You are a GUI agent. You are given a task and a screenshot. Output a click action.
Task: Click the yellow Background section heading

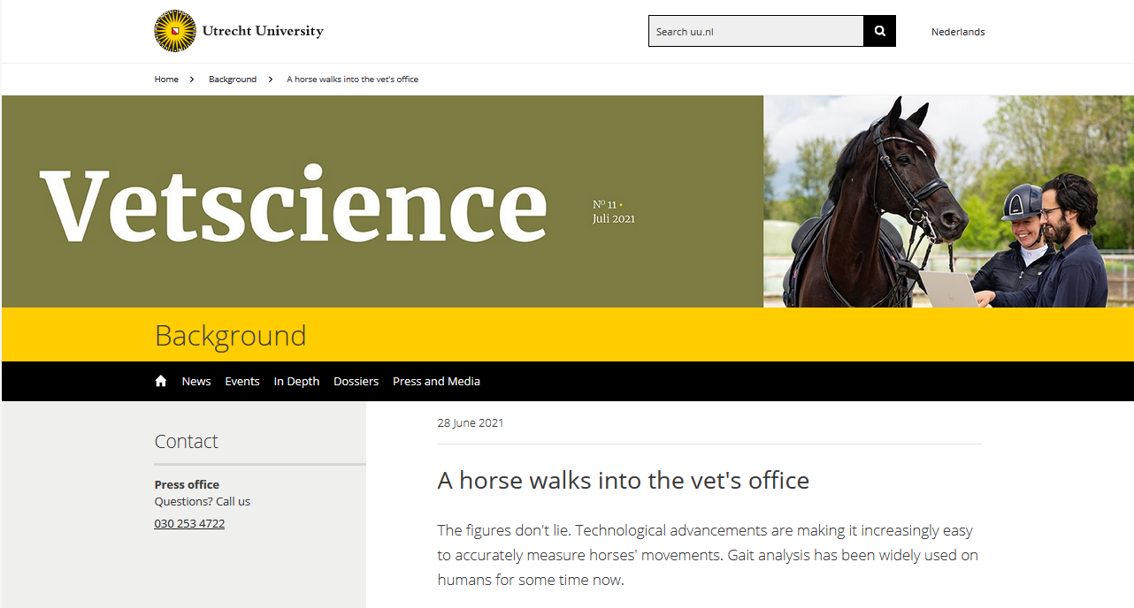pos(230,336)
